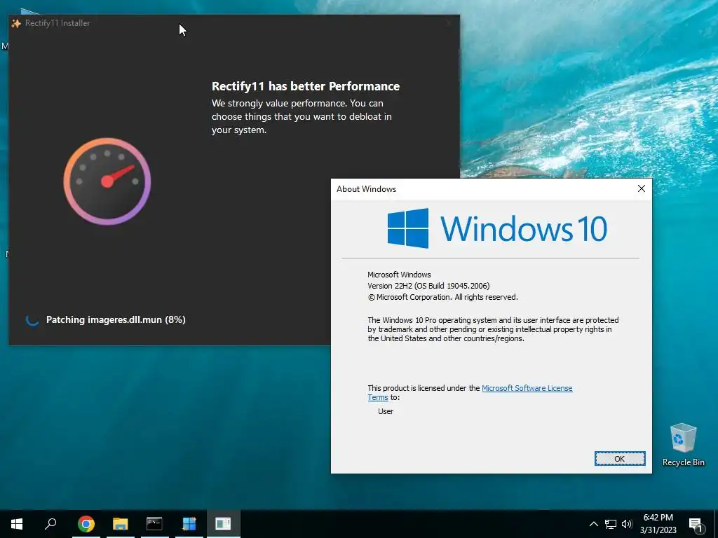Click the performance gauge graphic in Rectify11
Image resolution: width=718 pixels, height=538 pixels.
(x=107, y=181)
